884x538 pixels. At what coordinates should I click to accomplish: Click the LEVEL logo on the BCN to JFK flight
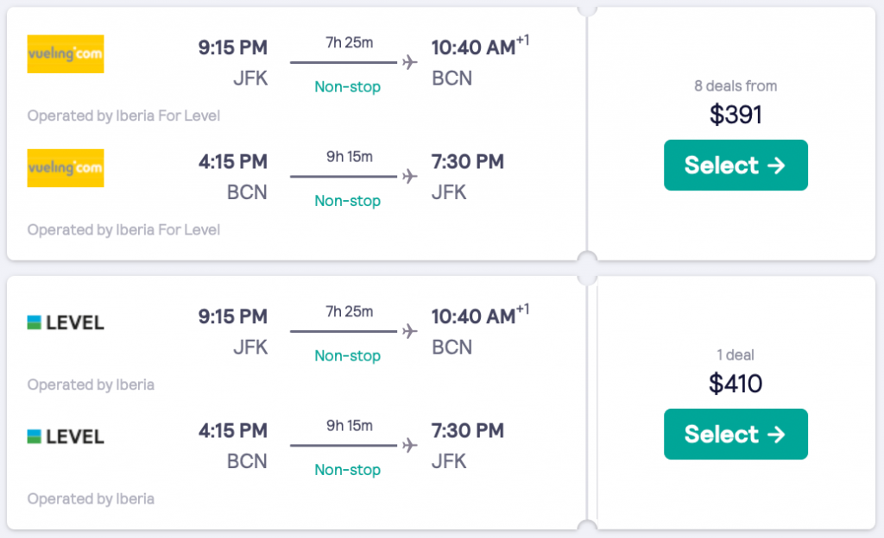[66, 436]
